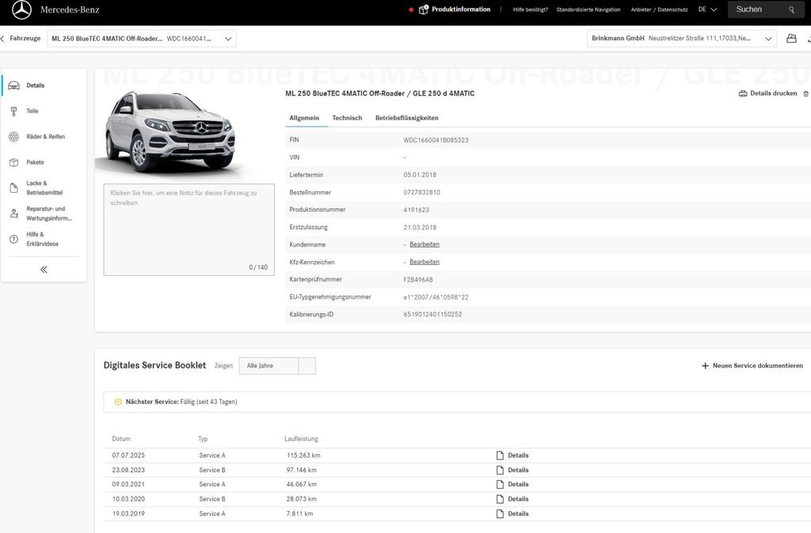Click the Mercedes-Benz star logo
This screenshot has width=811, height=533.
pos(21,9)
